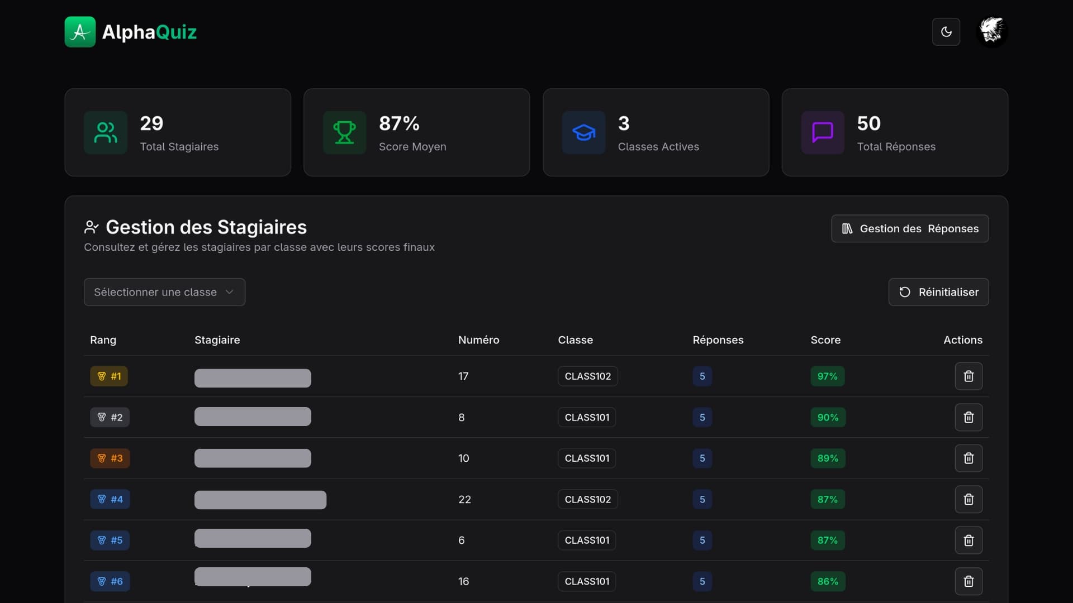Click the blue #6 rank badge
Screen dimensions: 1073x603
coord(110,581)
